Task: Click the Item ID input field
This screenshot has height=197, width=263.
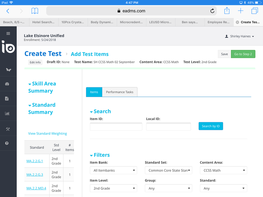Action: point(116,126)
